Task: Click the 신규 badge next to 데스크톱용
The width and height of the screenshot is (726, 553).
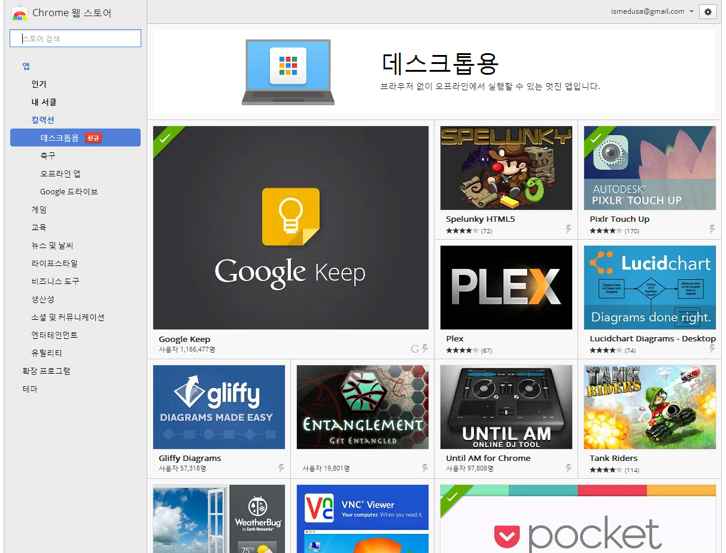Action: coord(93,138)
